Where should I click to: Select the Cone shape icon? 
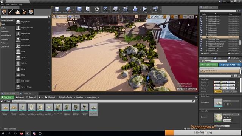tap(18, 69)
